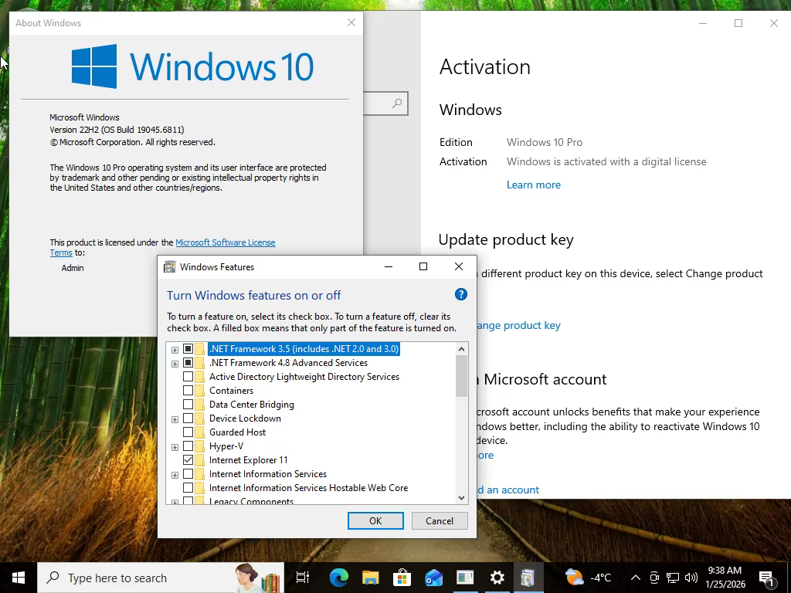
Task: Select the Internet Explorer 11 row label
Action: click(248, 460)
